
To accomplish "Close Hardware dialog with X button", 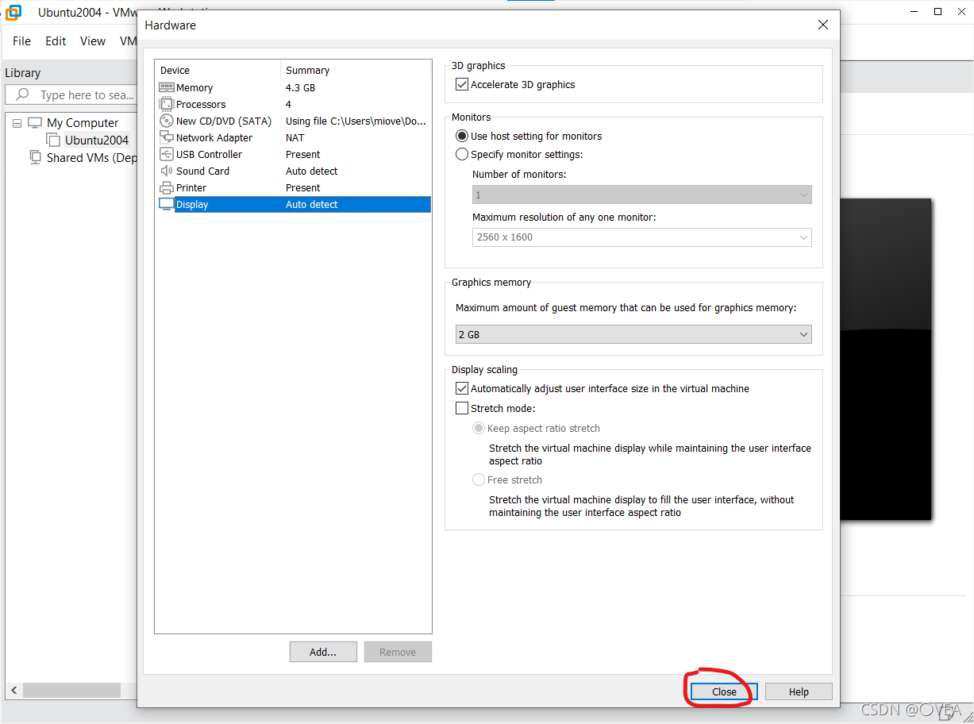I will (823, 25).
